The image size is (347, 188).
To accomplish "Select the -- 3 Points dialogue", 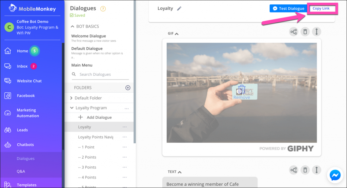I will [x=87, y=167].
